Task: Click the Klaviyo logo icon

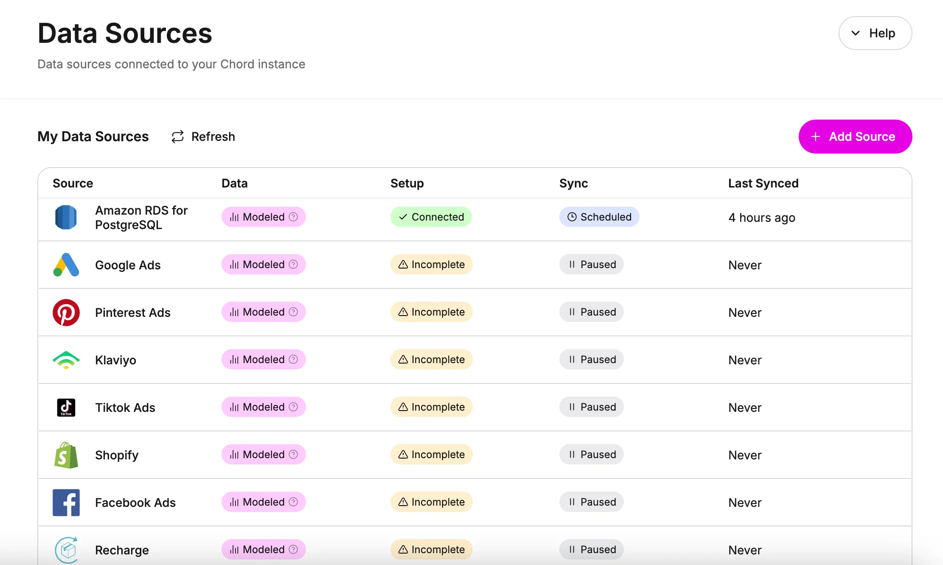Action: [66, 360]
